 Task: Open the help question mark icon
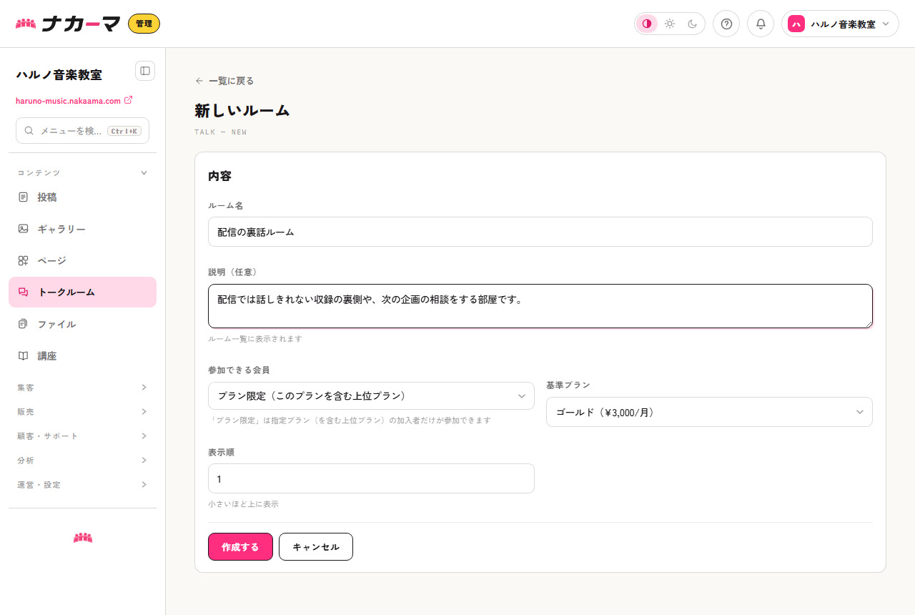click(x=726, y=24)
